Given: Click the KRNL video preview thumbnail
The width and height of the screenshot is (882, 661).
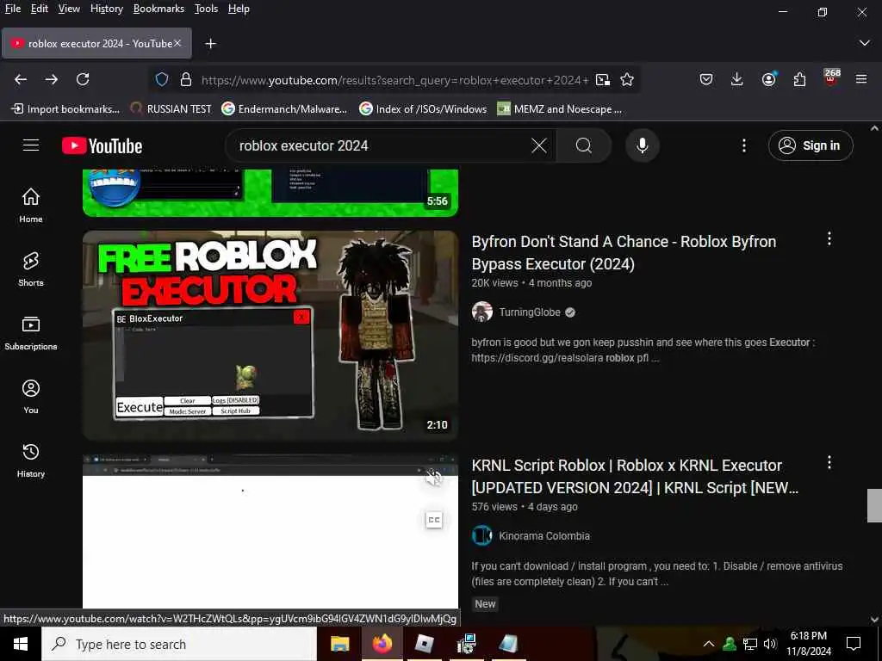Looking at the screenshot, I should pos(270,531).
